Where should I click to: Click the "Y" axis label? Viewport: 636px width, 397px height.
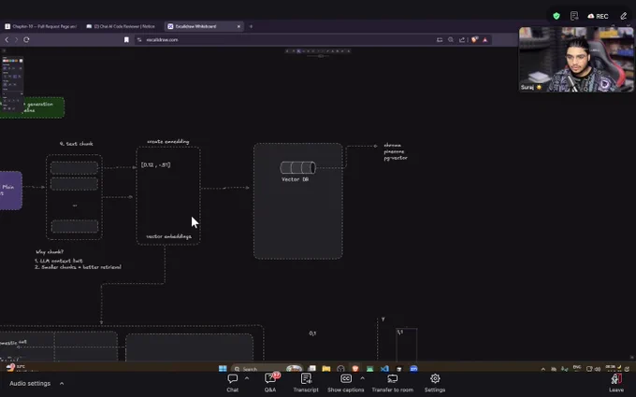click(383, 319)
